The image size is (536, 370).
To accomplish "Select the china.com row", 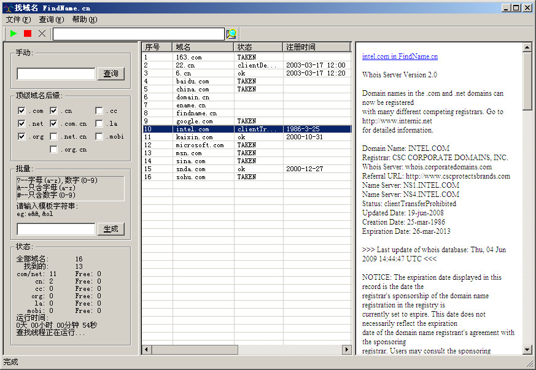I will 246,89.
